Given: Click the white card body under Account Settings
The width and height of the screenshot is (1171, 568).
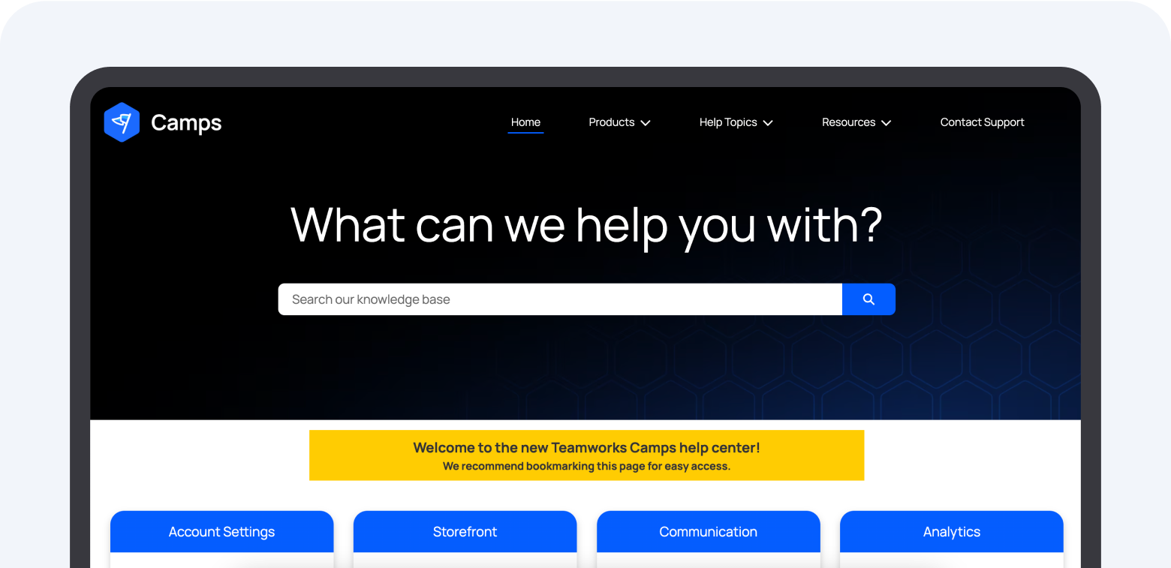Looking at the screenshot, I should [x=221, y=560].
